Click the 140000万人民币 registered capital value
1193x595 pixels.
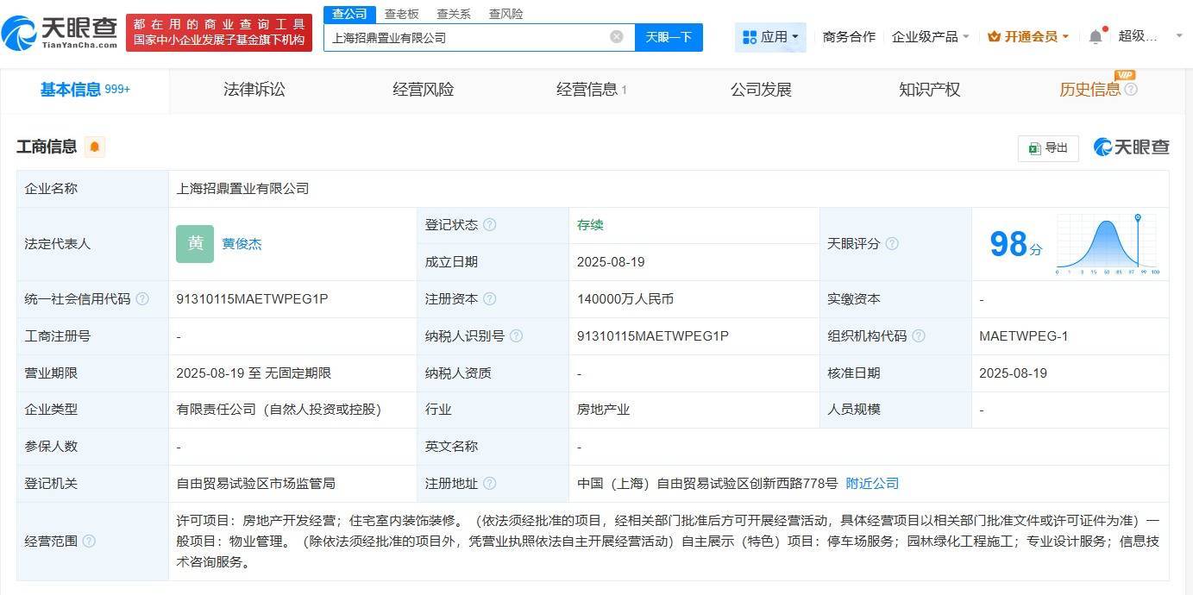pos(625,299)
